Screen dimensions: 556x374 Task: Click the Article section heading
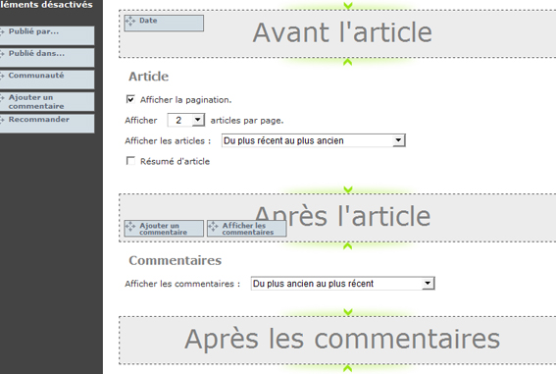149,77
